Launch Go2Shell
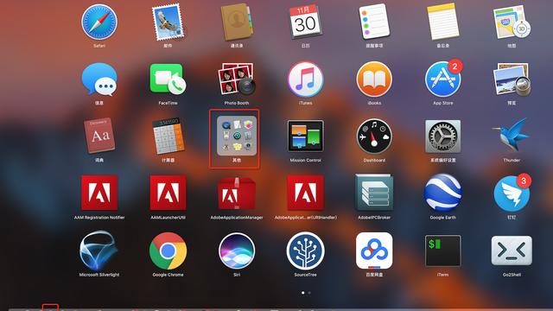 pos(512,251)
